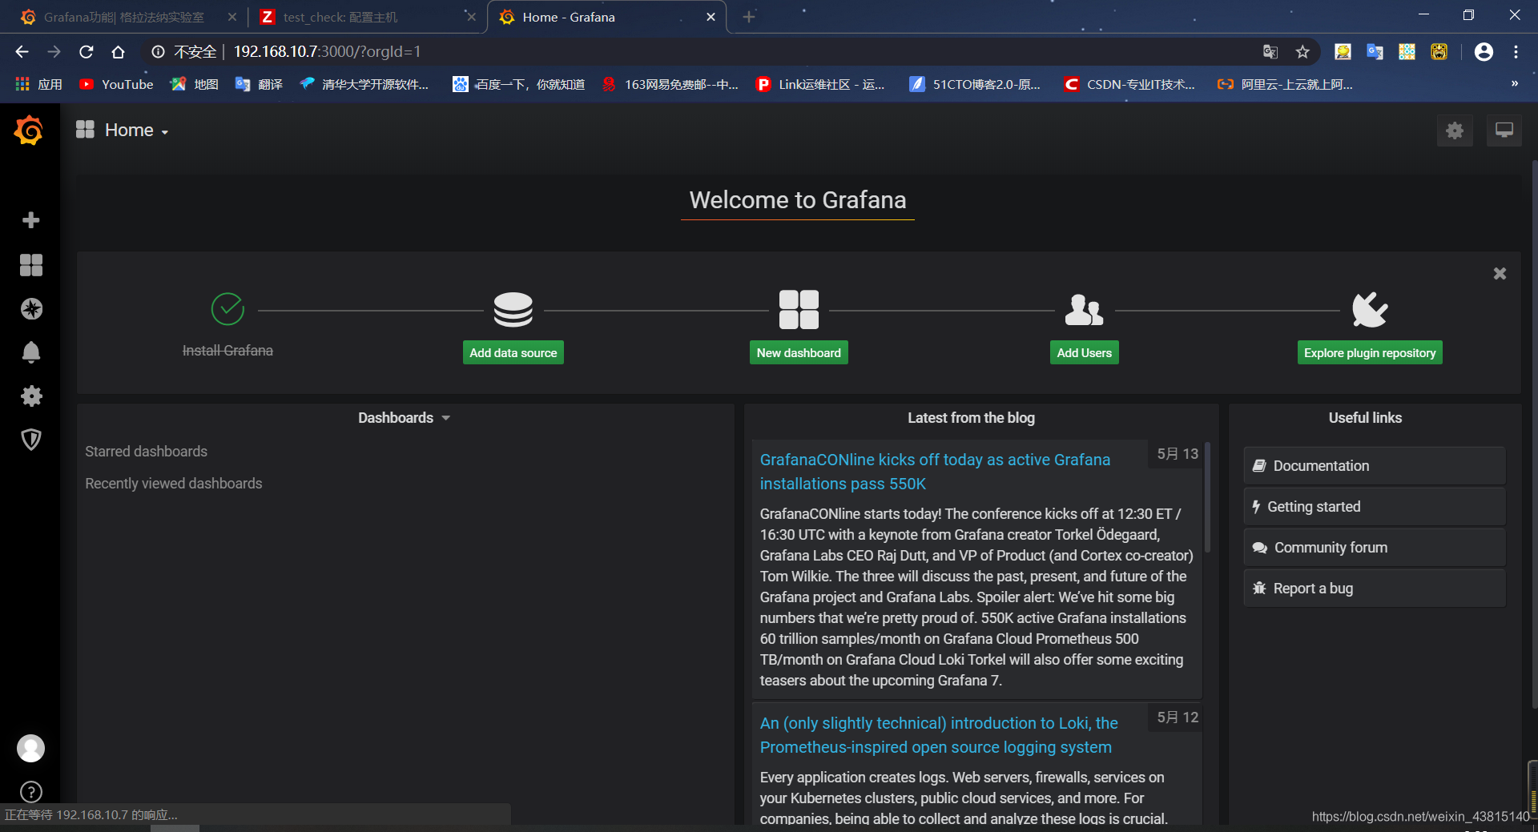Open the 51CTO博客 bookmark
Image resolution: width=1538 pixels, height=832 pixels.
[975, 84]
